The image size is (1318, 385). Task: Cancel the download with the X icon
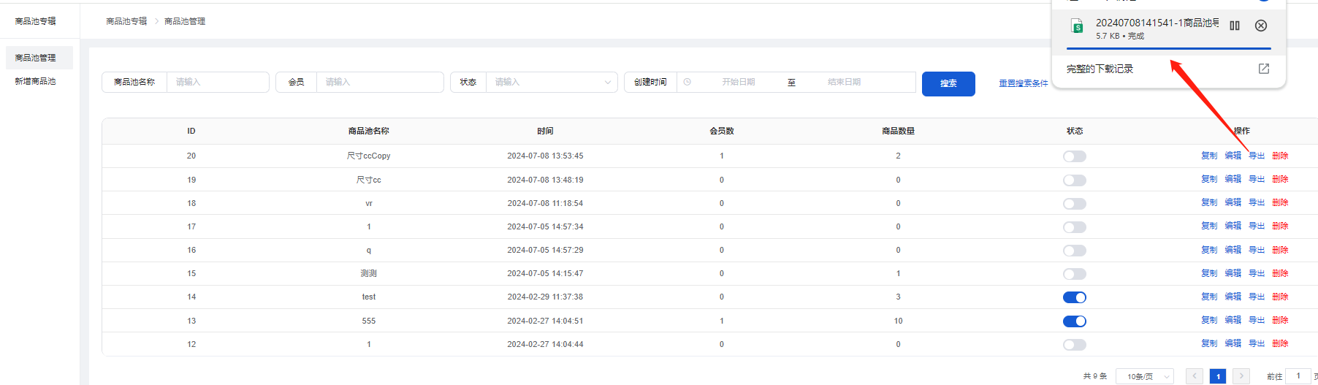coord(1261,26)
